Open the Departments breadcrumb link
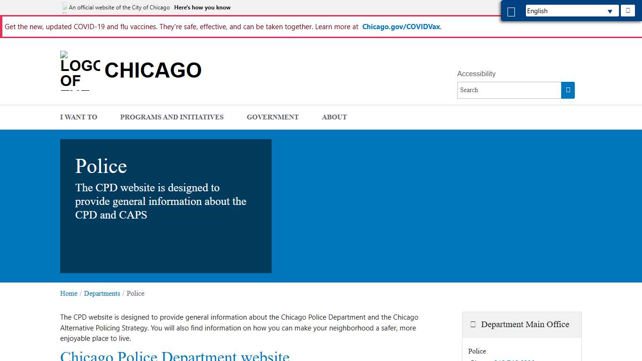Image resolution: width=642 pixels, height=361 pixels. click(102, 293)
